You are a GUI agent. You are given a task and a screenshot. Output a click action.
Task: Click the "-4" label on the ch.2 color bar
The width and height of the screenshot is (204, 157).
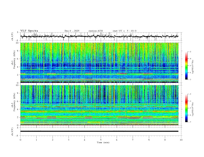point(190,101)
